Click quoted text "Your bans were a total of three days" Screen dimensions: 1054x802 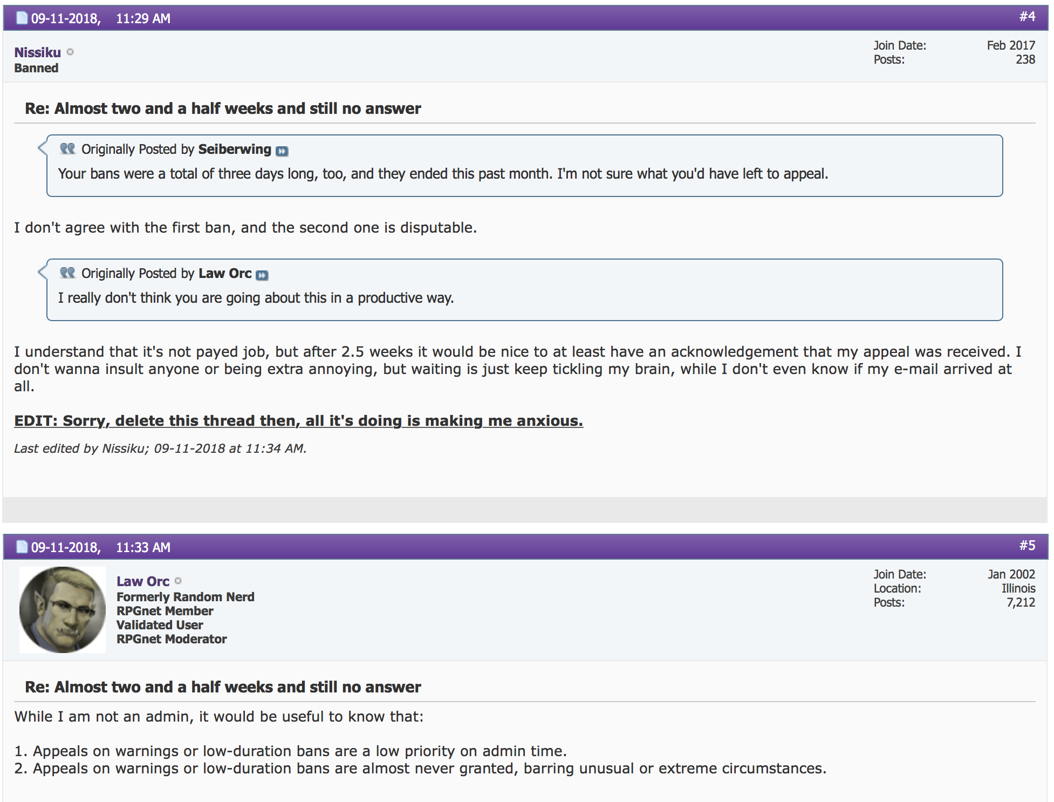coord(443,174)
